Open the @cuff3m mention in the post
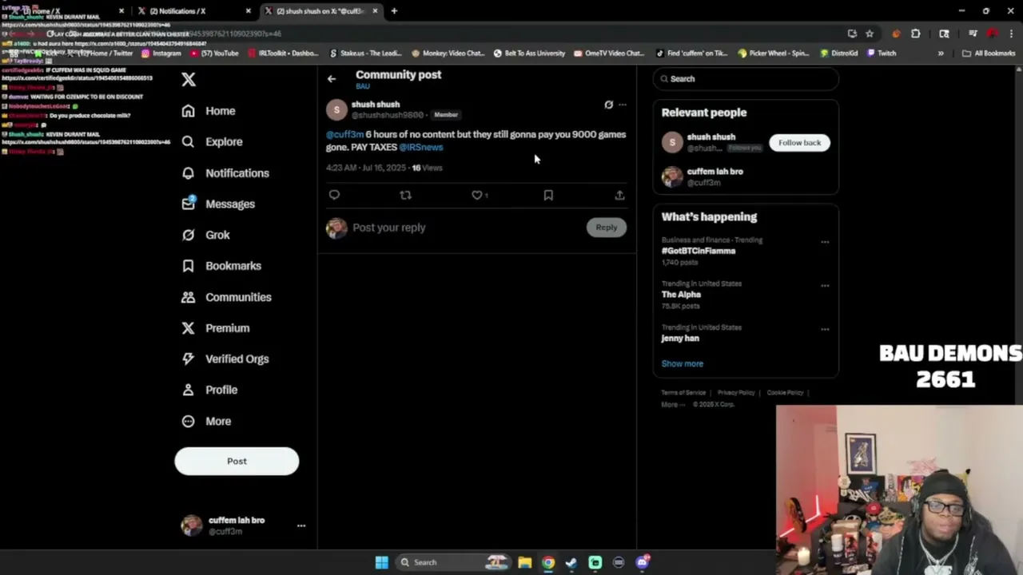1023x575 pixels. pos(344,134)
